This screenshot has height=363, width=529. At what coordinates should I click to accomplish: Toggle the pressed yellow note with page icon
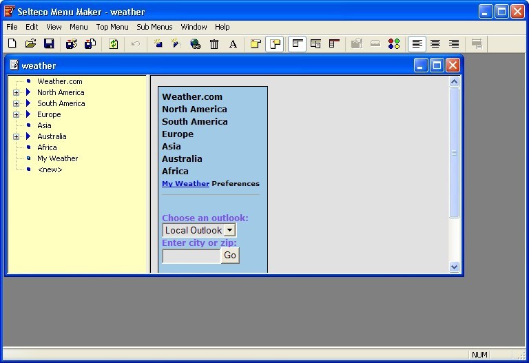tap(275, 44)
